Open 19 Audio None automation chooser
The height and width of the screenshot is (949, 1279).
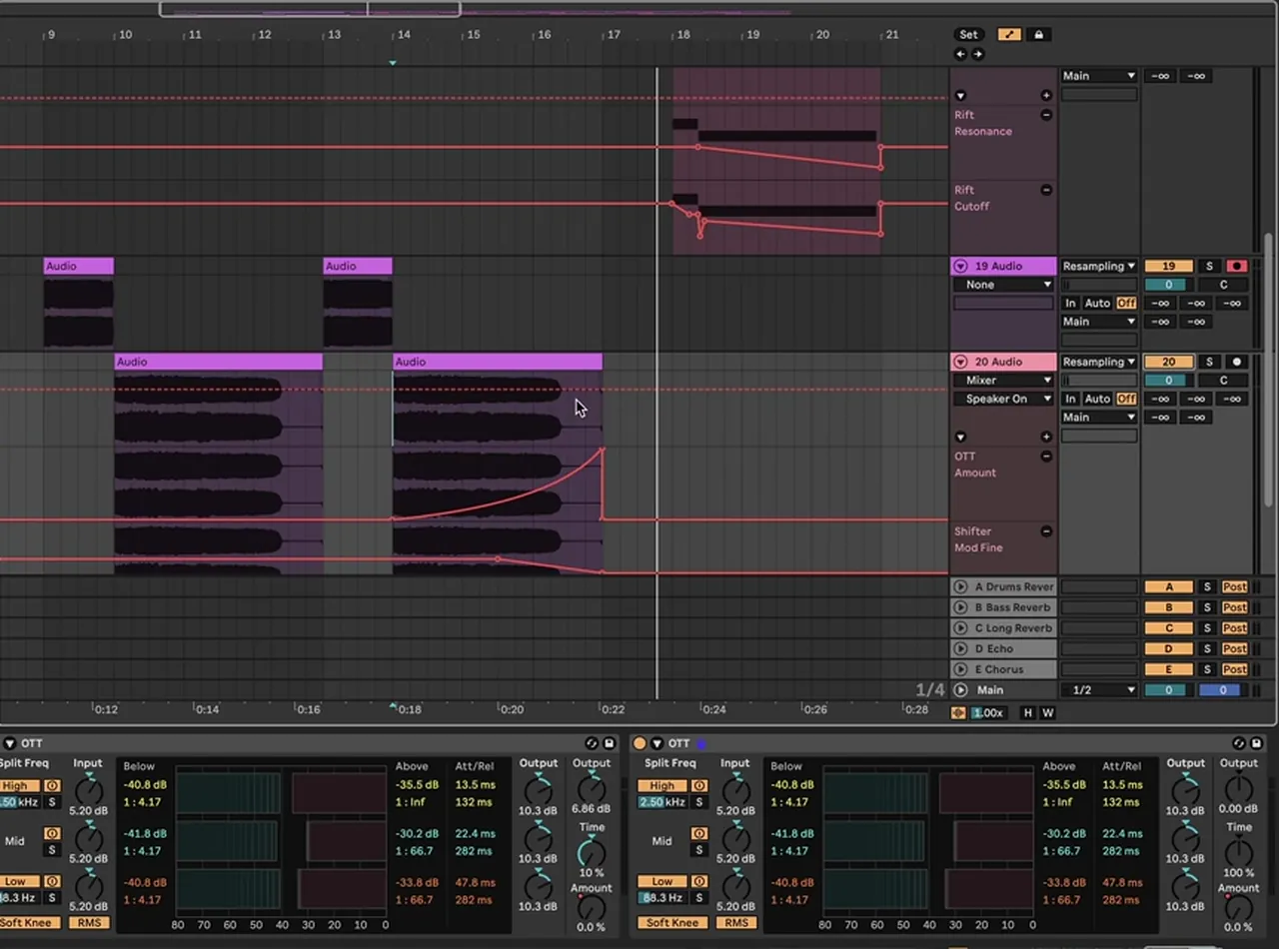click(1003, 285)
